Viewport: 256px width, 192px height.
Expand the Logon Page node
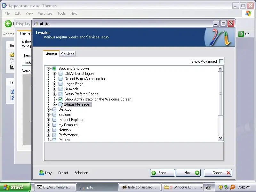pyautogui.click(x=54, y=84)
